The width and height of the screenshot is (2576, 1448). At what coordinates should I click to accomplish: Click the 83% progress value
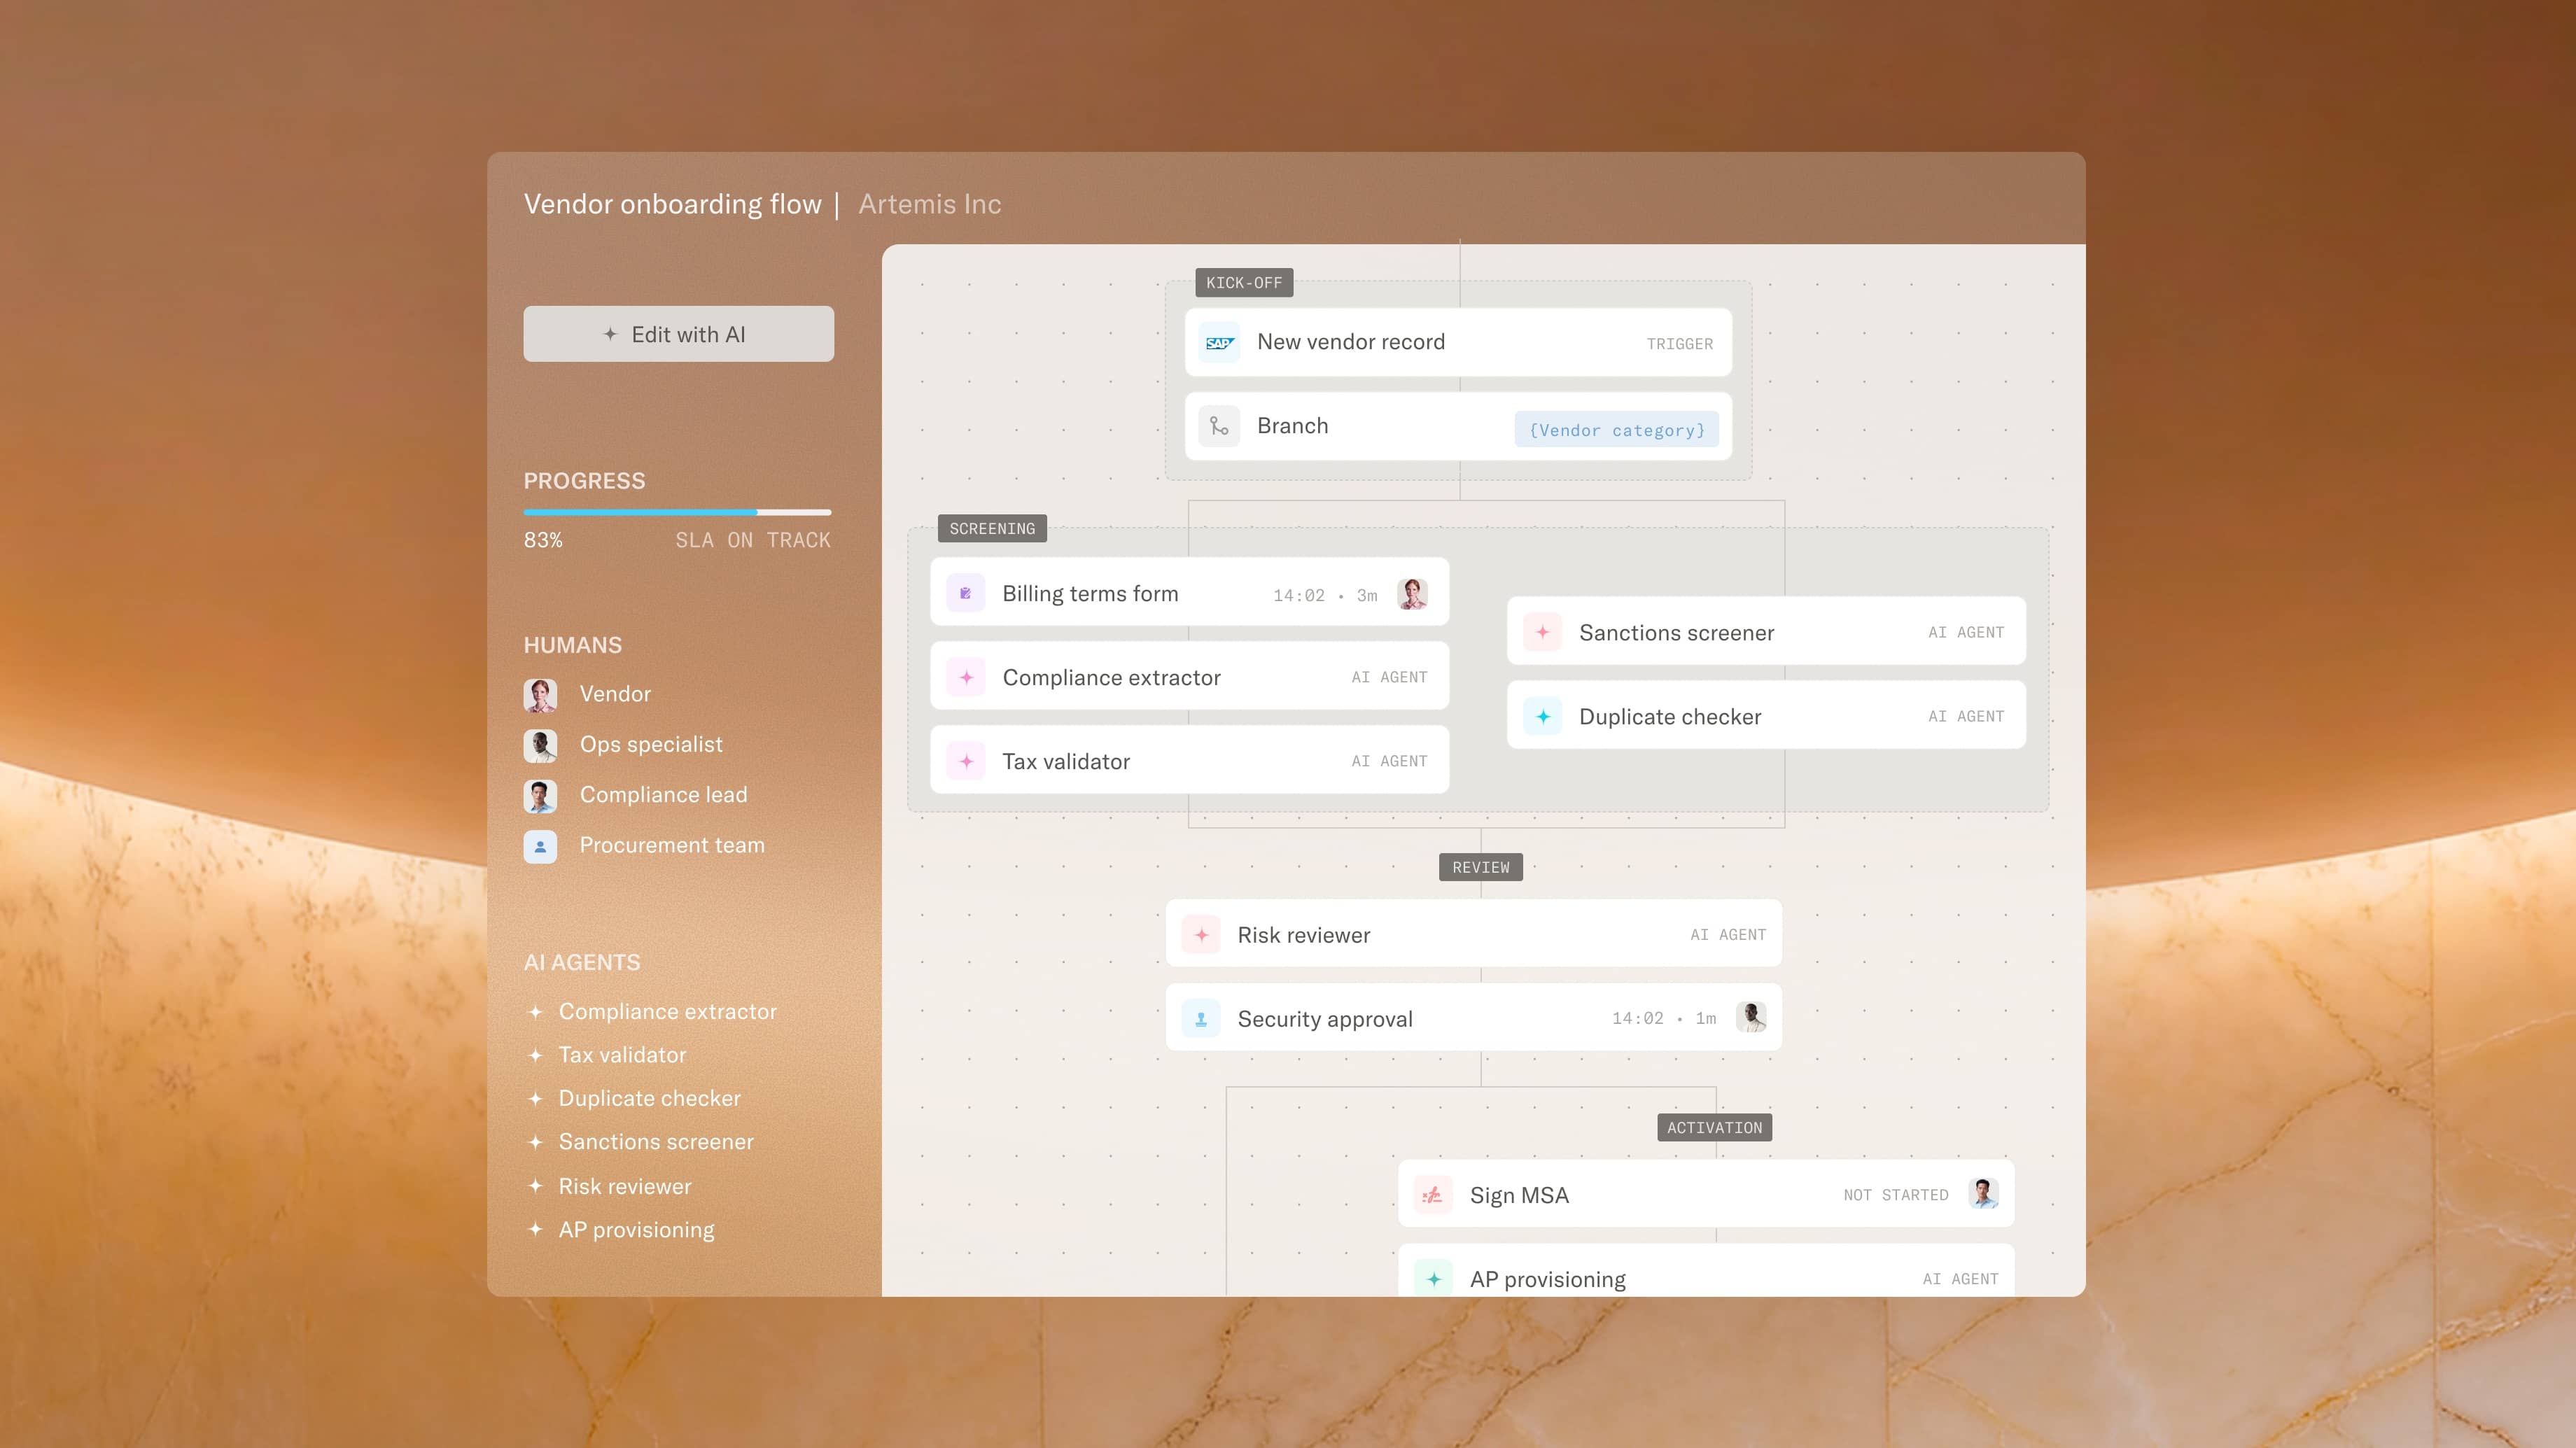543,540
